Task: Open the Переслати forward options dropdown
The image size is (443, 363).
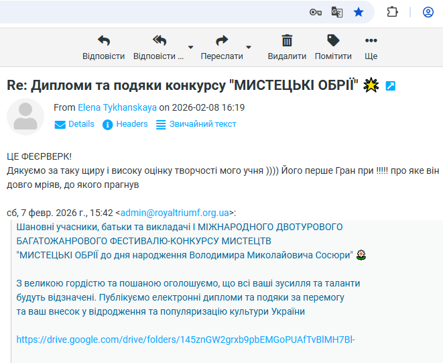Action: pyautogui.click(x=249, y=48)
